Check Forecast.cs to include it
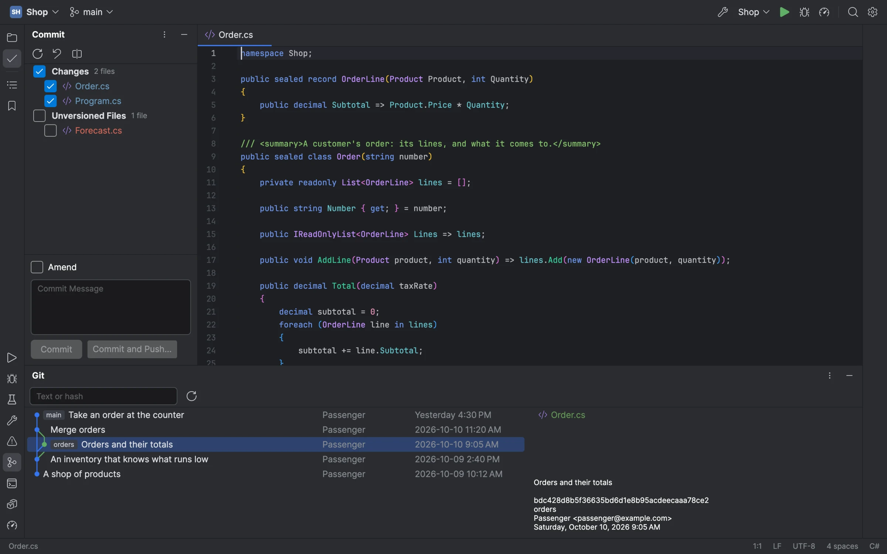Screen dimensions: 887x554 [x=50, y=130]
